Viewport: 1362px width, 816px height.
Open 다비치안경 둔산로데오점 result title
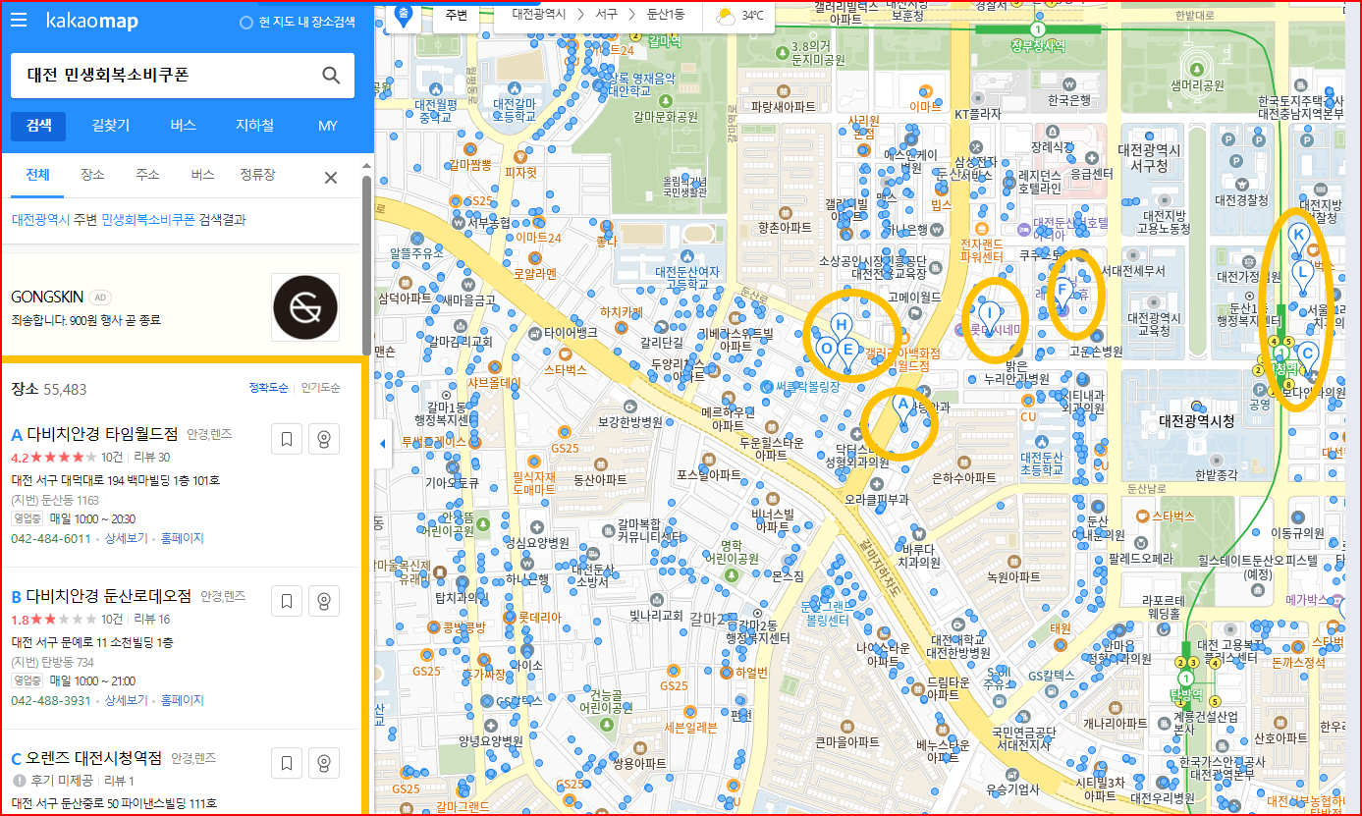point(109,595)
